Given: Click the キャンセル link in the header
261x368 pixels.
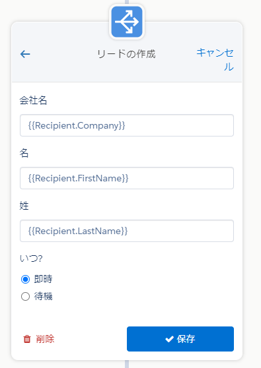Looking at the screenshot, I should coord(215,59).
